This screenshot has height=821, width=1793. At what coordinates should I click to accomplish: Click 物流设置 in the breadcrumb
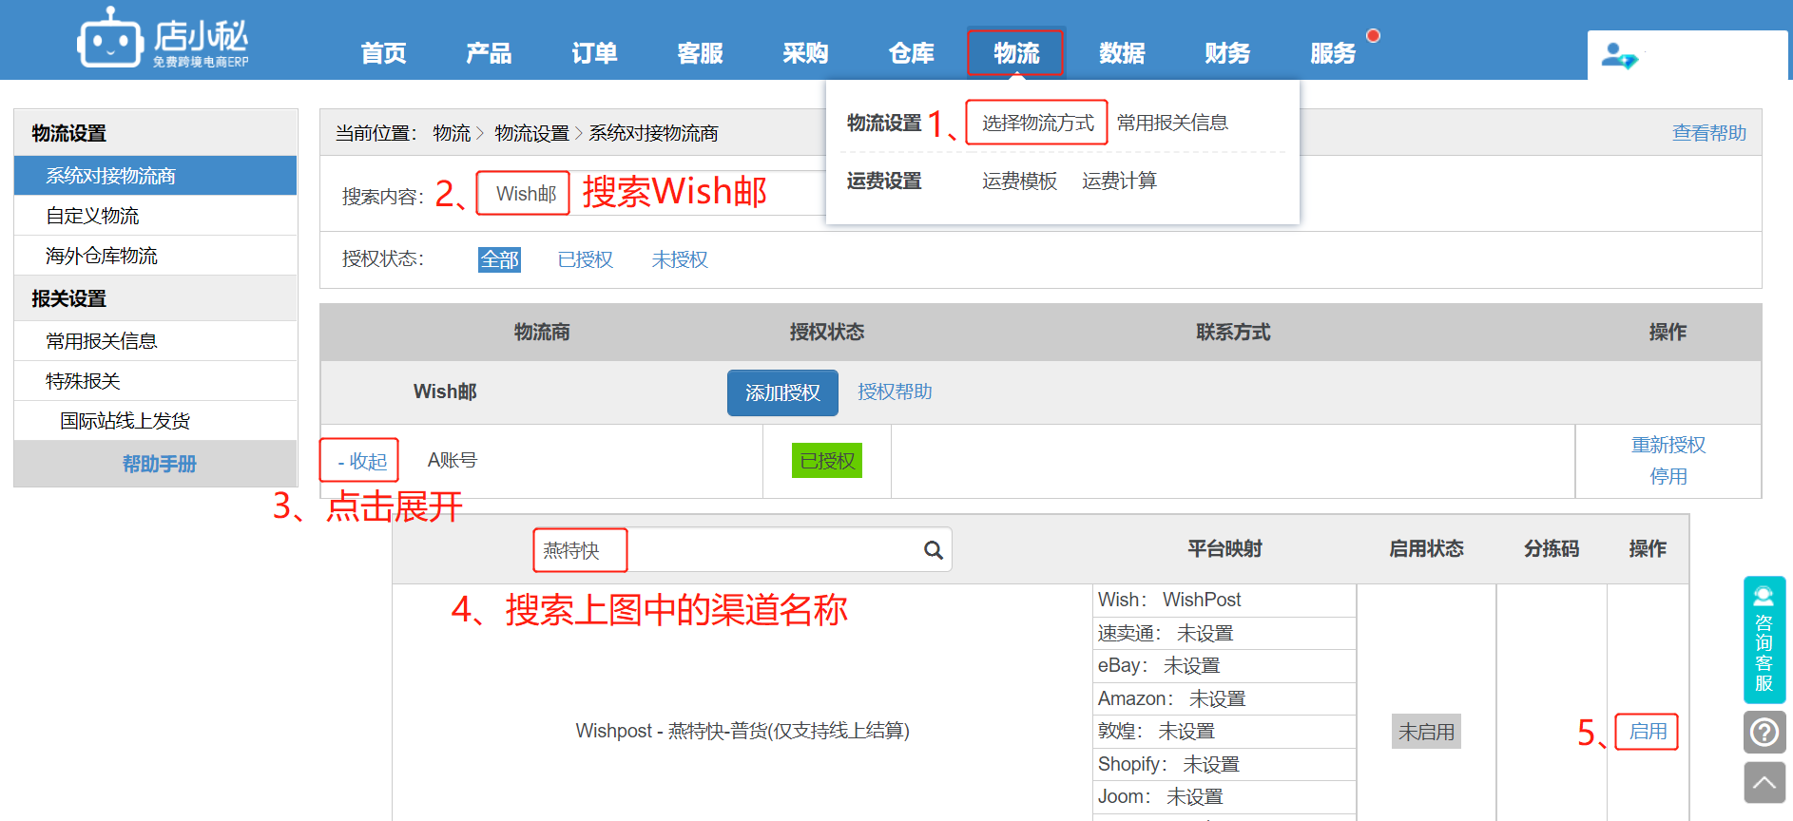[x=531, y=133]
